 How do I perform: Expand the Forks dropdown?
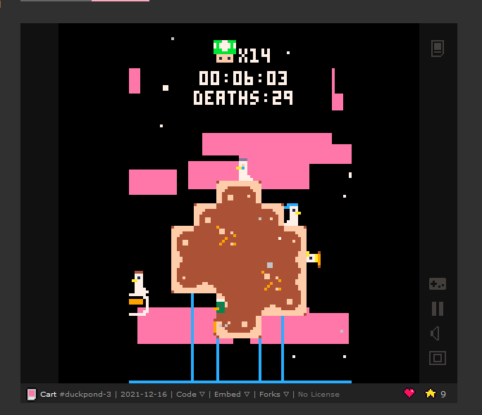click(274, 394)
